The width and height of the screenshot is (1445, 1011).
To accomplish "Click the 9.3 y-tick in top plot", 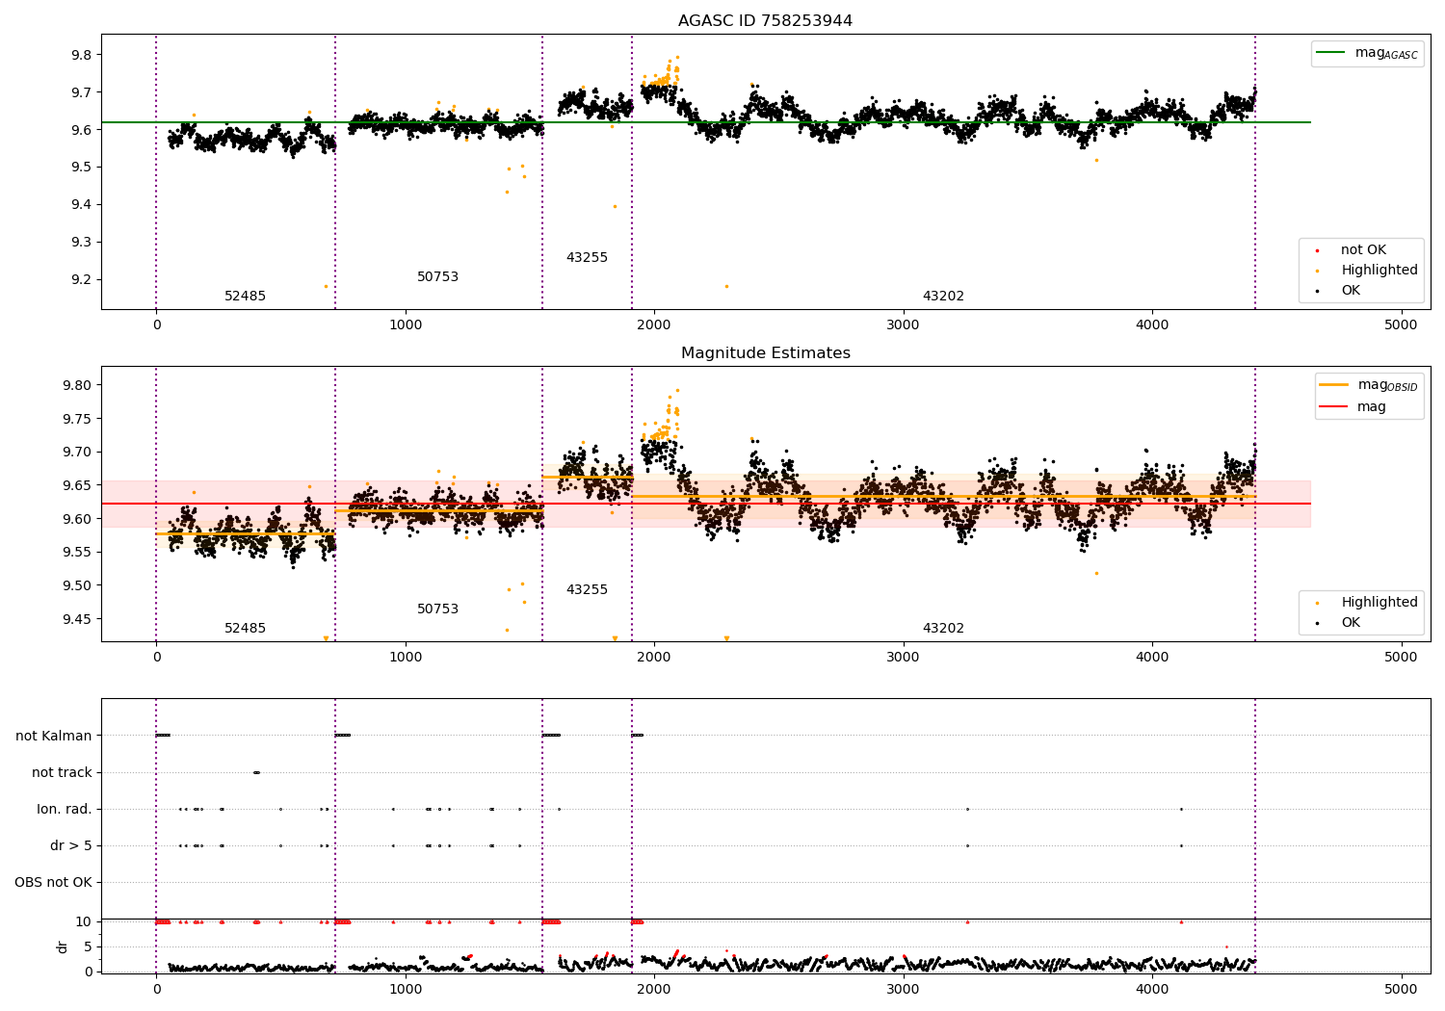I will (82, 243).
